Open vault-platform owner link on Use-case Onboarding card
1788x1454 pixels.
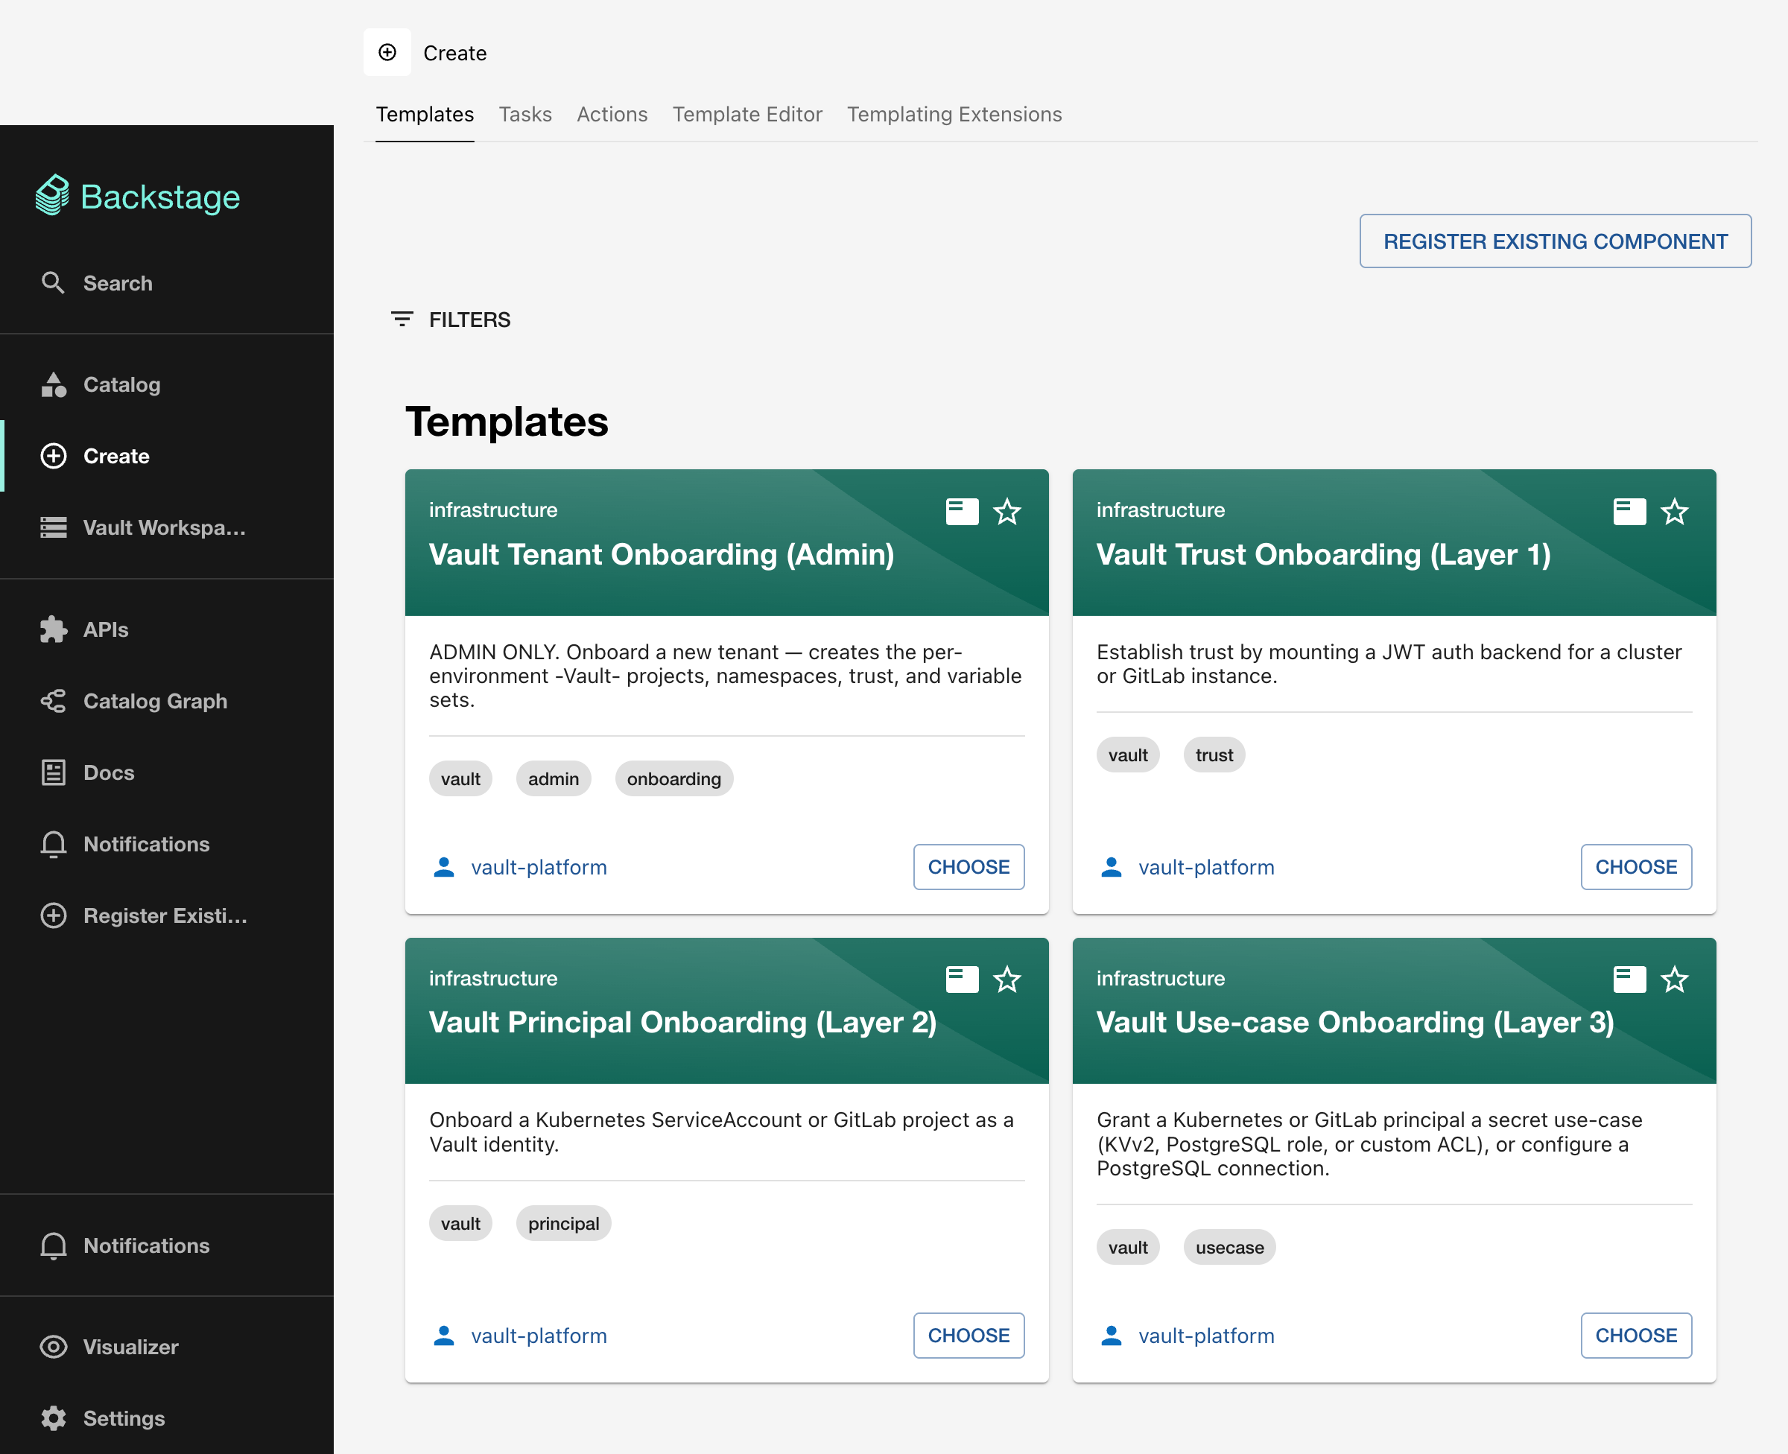click(x=1206, y=1335)
